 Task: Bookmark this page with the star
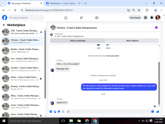[x=139, y=10]
